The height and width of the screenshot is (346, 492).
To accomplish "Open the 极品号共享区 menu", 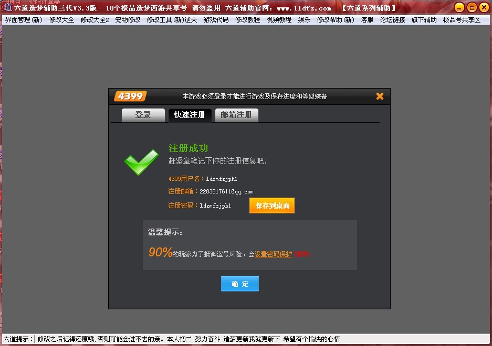I will pyautogui.click(x=462, y=20).
